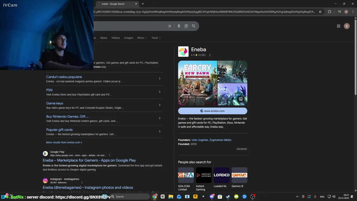Open the Far Cry New Dawn image
357x201 pixels.
(x=197, y=83)
